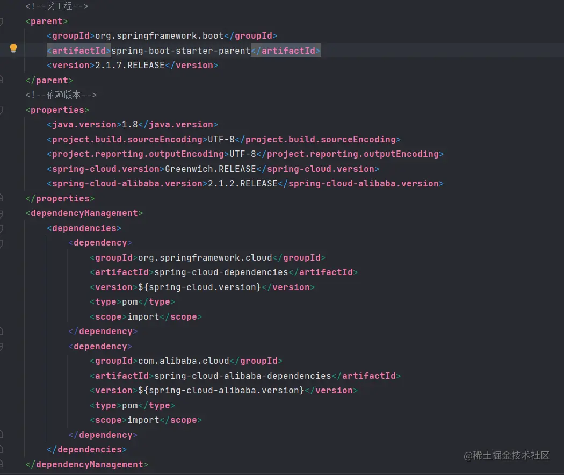Click the artifactId value spring-cloud-alibaba-dependencies
Screen dimensions: 564x475
click(x=243, y=376)
